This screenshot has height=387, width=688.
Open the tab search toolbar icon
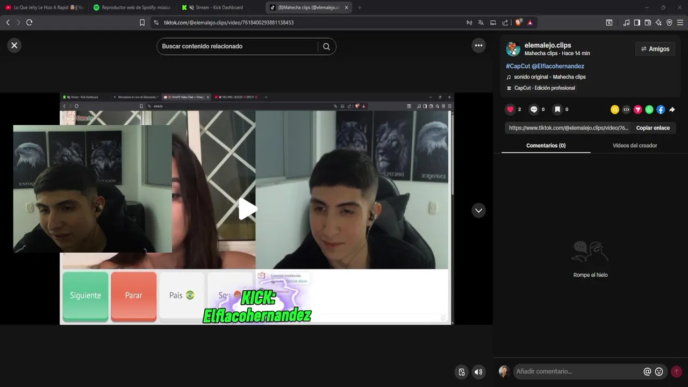pyautogui.click(x=609, y=23)
